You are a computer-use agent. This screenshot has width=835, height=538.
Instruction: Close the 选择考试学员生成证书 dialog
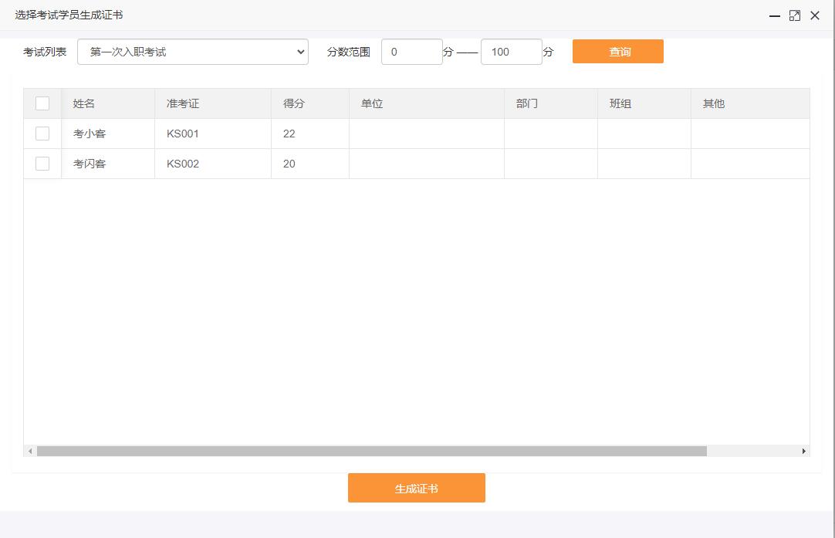(x=815, y=15)
